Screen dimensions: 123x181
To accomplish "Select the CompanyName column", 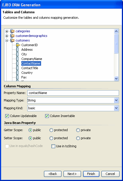I will click(x=32, y=59).
